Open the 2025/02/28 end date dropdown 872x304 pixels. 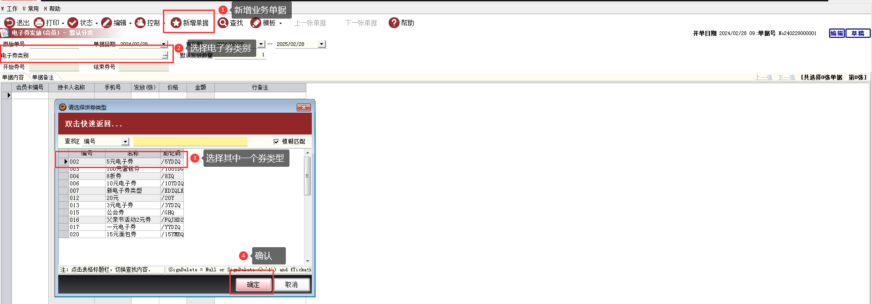pyautogui.click(x=322, y=44)
